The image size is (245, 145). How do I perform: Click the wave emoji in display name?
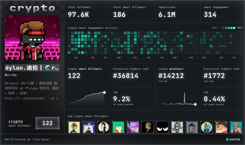coord(48,68)
